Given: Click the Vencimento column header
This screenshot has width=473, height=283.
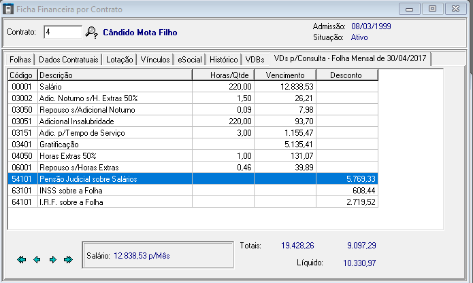Looking at the screenshot, I should coord(285,75).
